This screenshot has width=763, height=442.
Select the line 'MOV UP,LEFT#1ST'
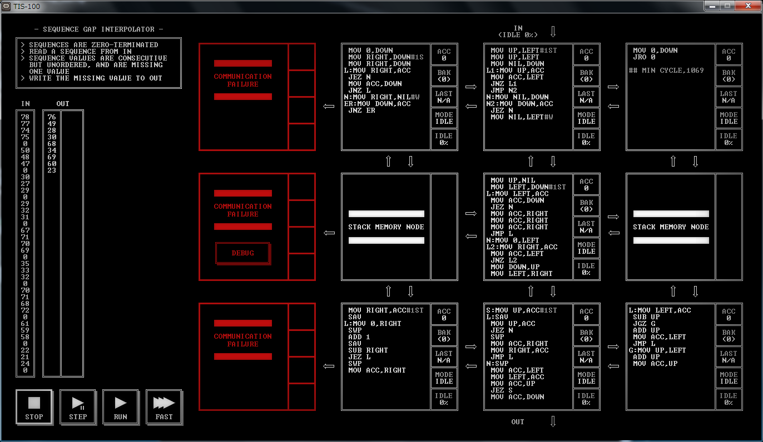(524, 51)
